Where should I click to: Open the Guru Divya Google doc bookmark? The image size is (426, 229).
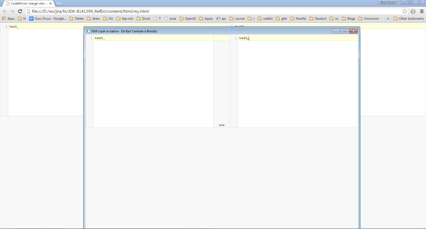(48, 19)
